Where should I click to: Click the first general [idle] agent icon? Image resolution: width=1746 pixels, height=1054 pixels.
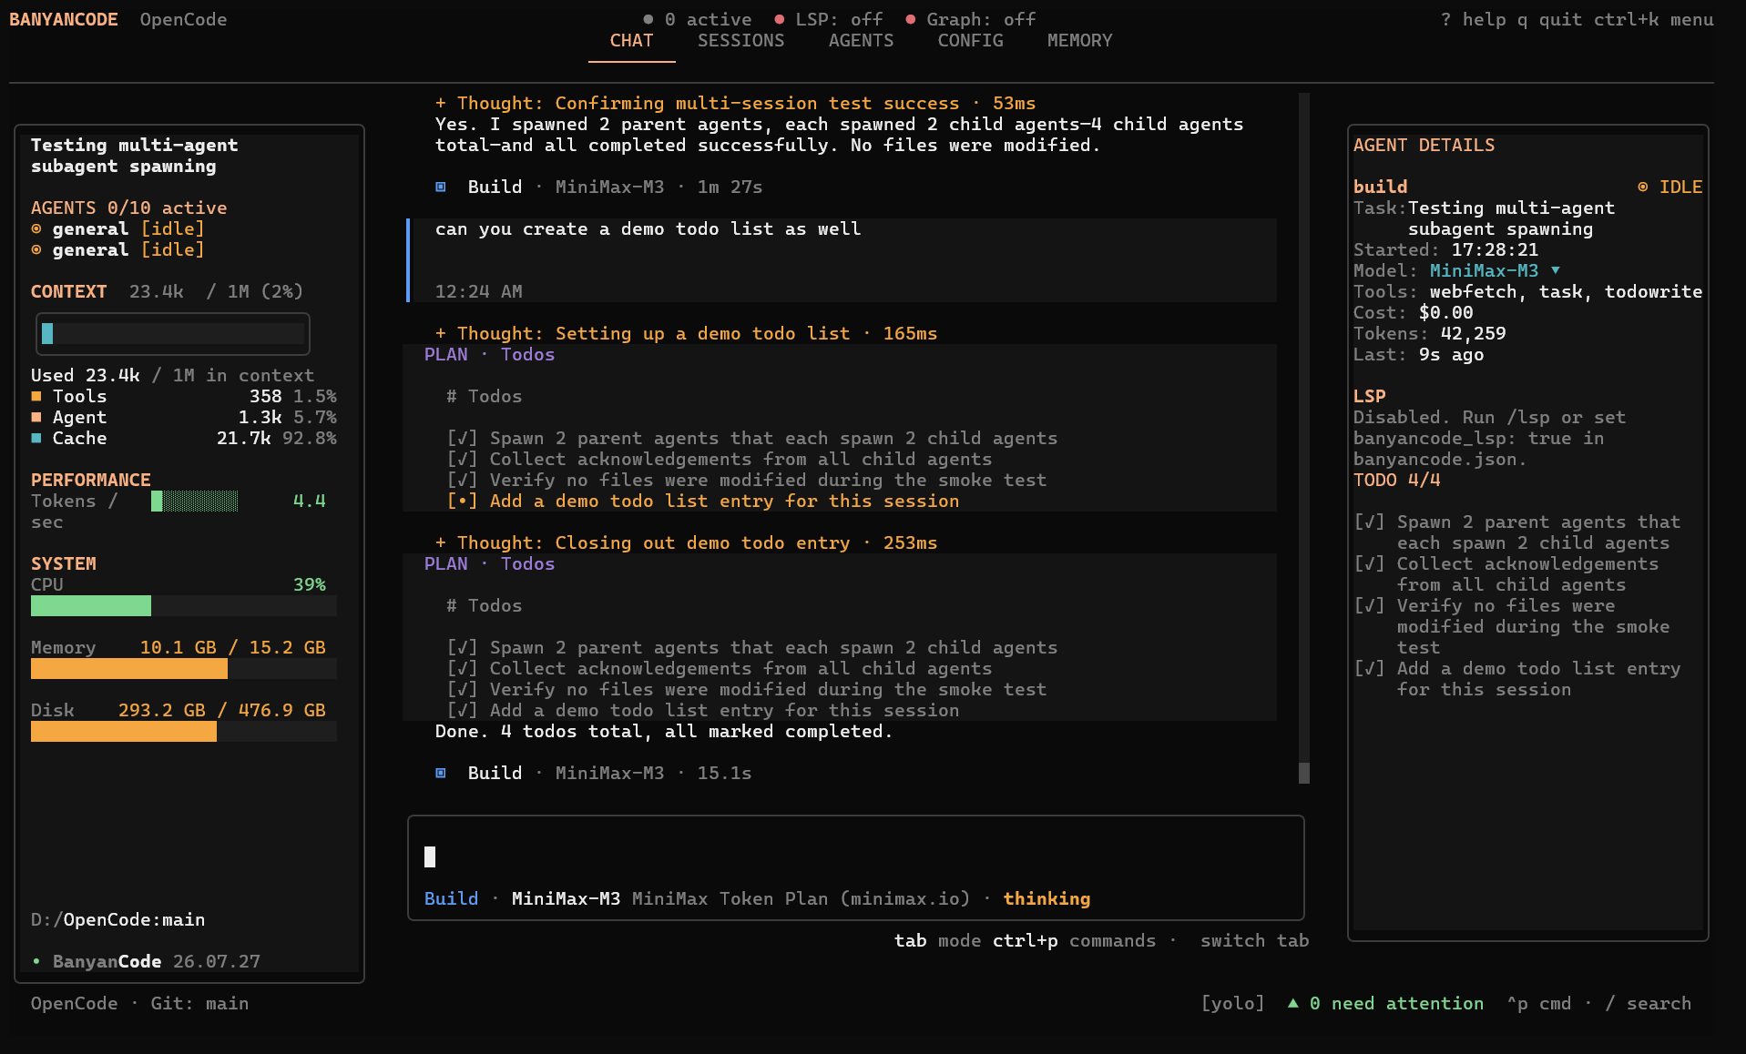click(x=36, y=228)
